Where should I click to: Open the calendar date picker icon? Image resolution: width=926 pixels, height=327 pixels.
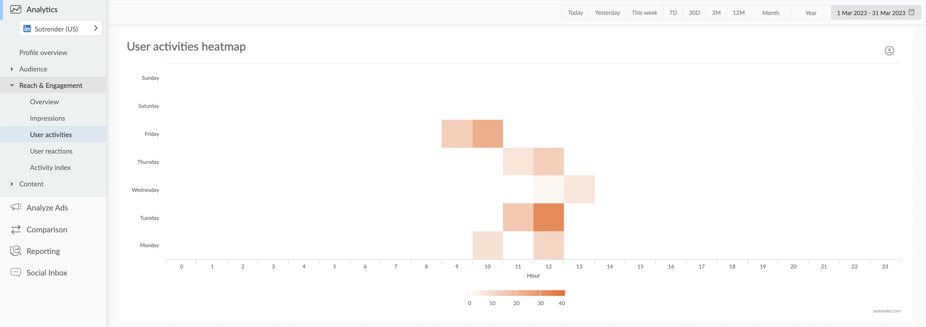(x=911, y=12)
